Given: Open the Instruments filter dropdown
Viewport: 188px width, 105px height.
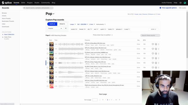Looking at the screenshot, I should coord(101,24).
